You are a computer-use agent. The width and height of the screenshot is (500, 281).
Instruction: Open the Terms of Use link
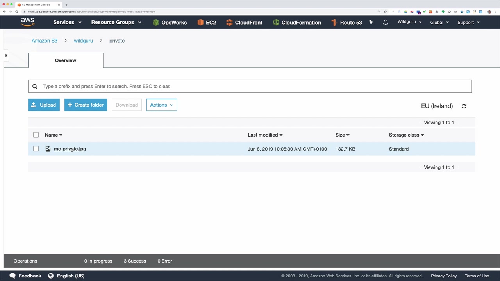[477, 276]
